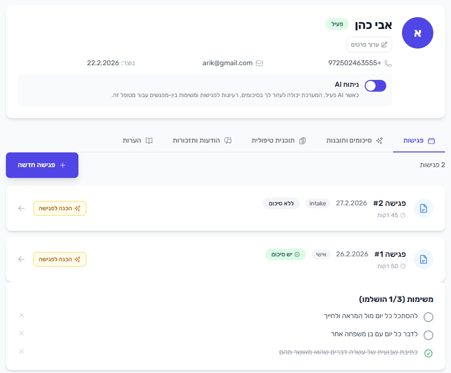This screenshot has height=373, width=451.
Task: Toggle the ניתוח AI switch
Action: click(x=376, y=86)
